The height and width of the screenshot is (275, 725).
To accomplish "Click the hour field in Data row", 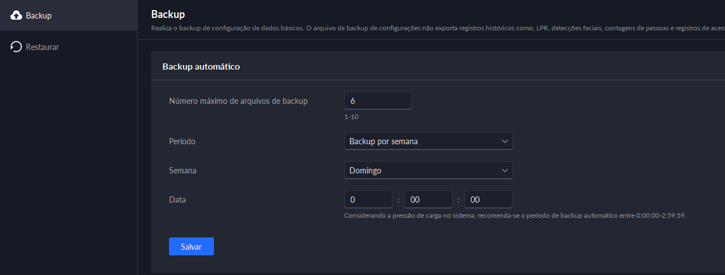I will [x=368, y=199].
